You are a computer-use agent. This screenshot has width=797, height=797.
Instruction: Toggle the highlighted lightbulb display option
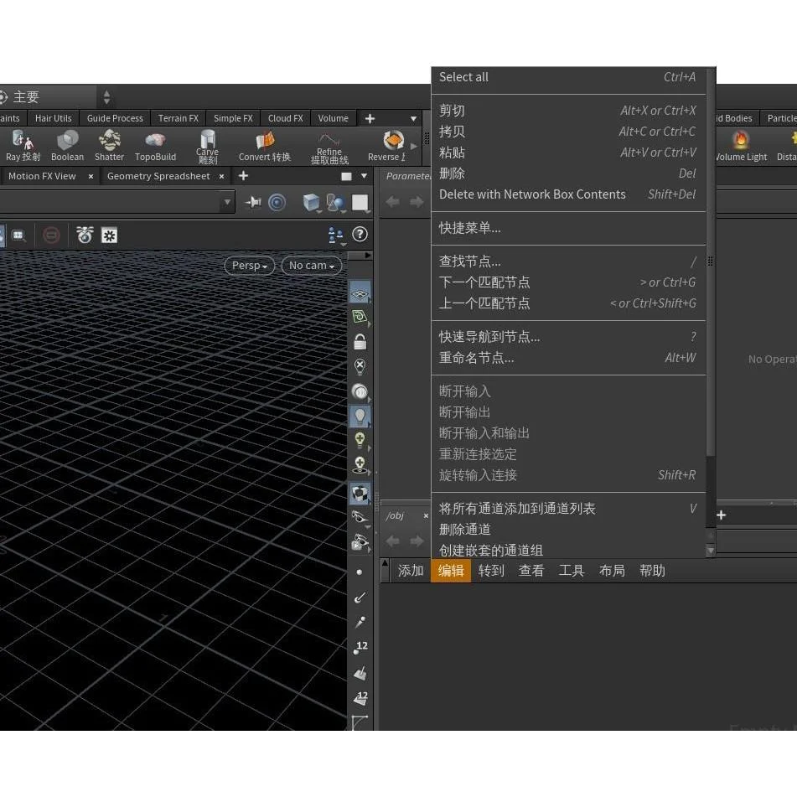(360, 415)
